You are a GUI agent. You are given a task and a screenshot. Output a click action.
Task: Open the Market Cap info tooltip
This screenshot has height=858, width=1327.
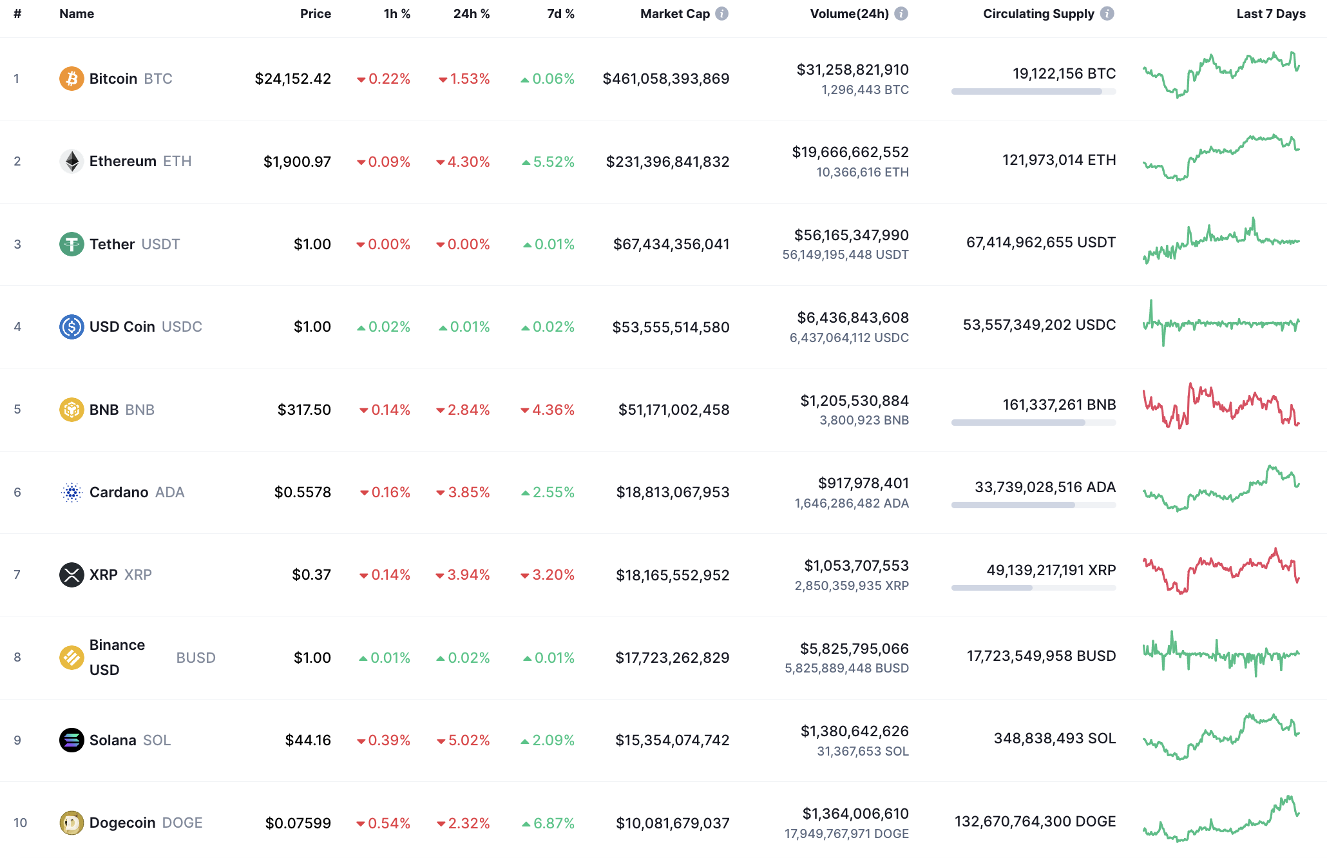(x=722, y=13)
